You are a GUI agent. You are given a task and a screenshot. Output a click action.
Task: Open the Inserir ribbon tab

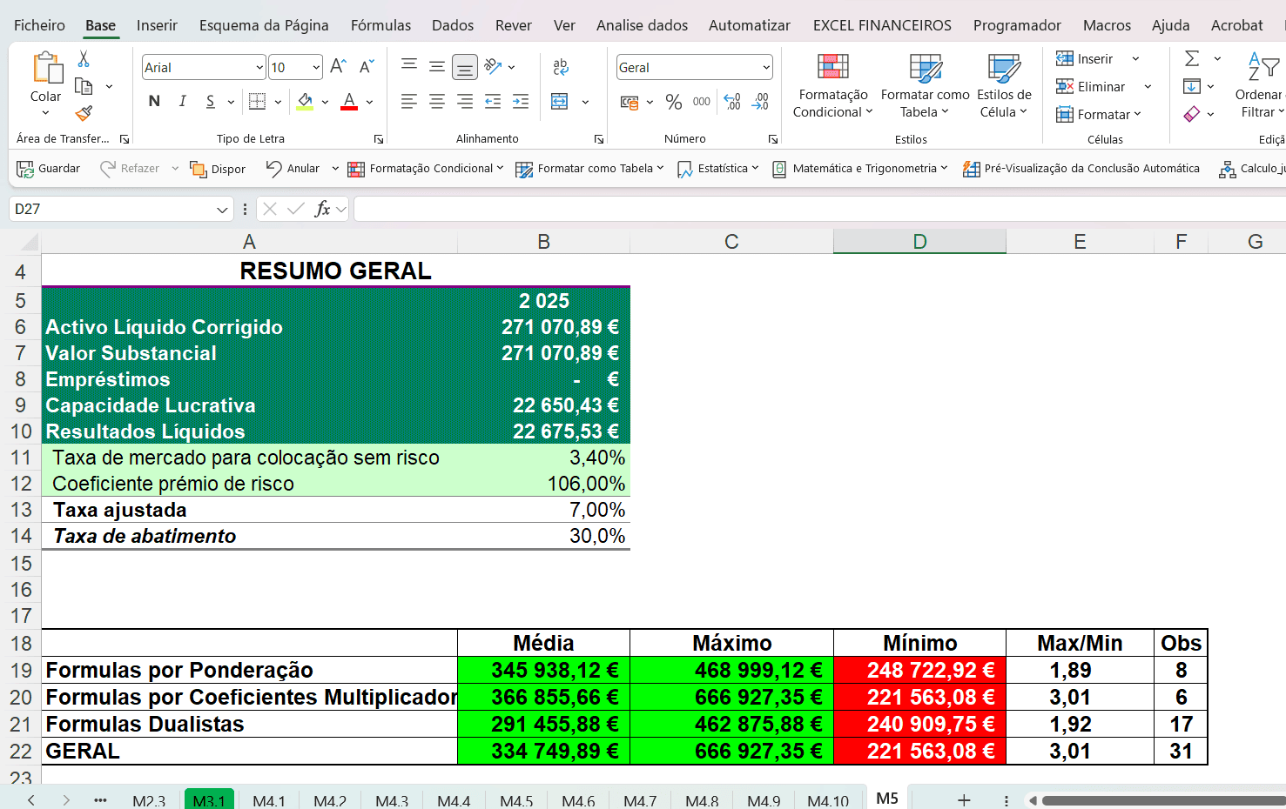coord(157,25)
